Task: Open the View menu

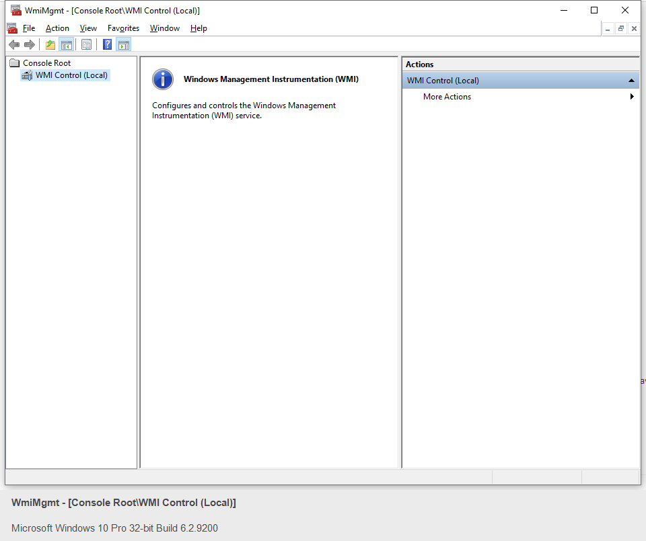Action: 88,28
